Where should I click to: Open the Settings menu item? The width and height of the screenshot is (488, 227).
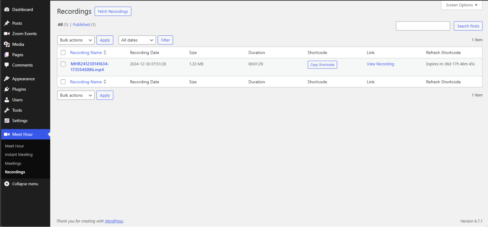tap(20, 121)
